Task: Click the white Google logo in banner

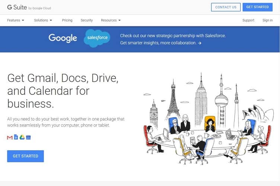Action: coord(63,38)
